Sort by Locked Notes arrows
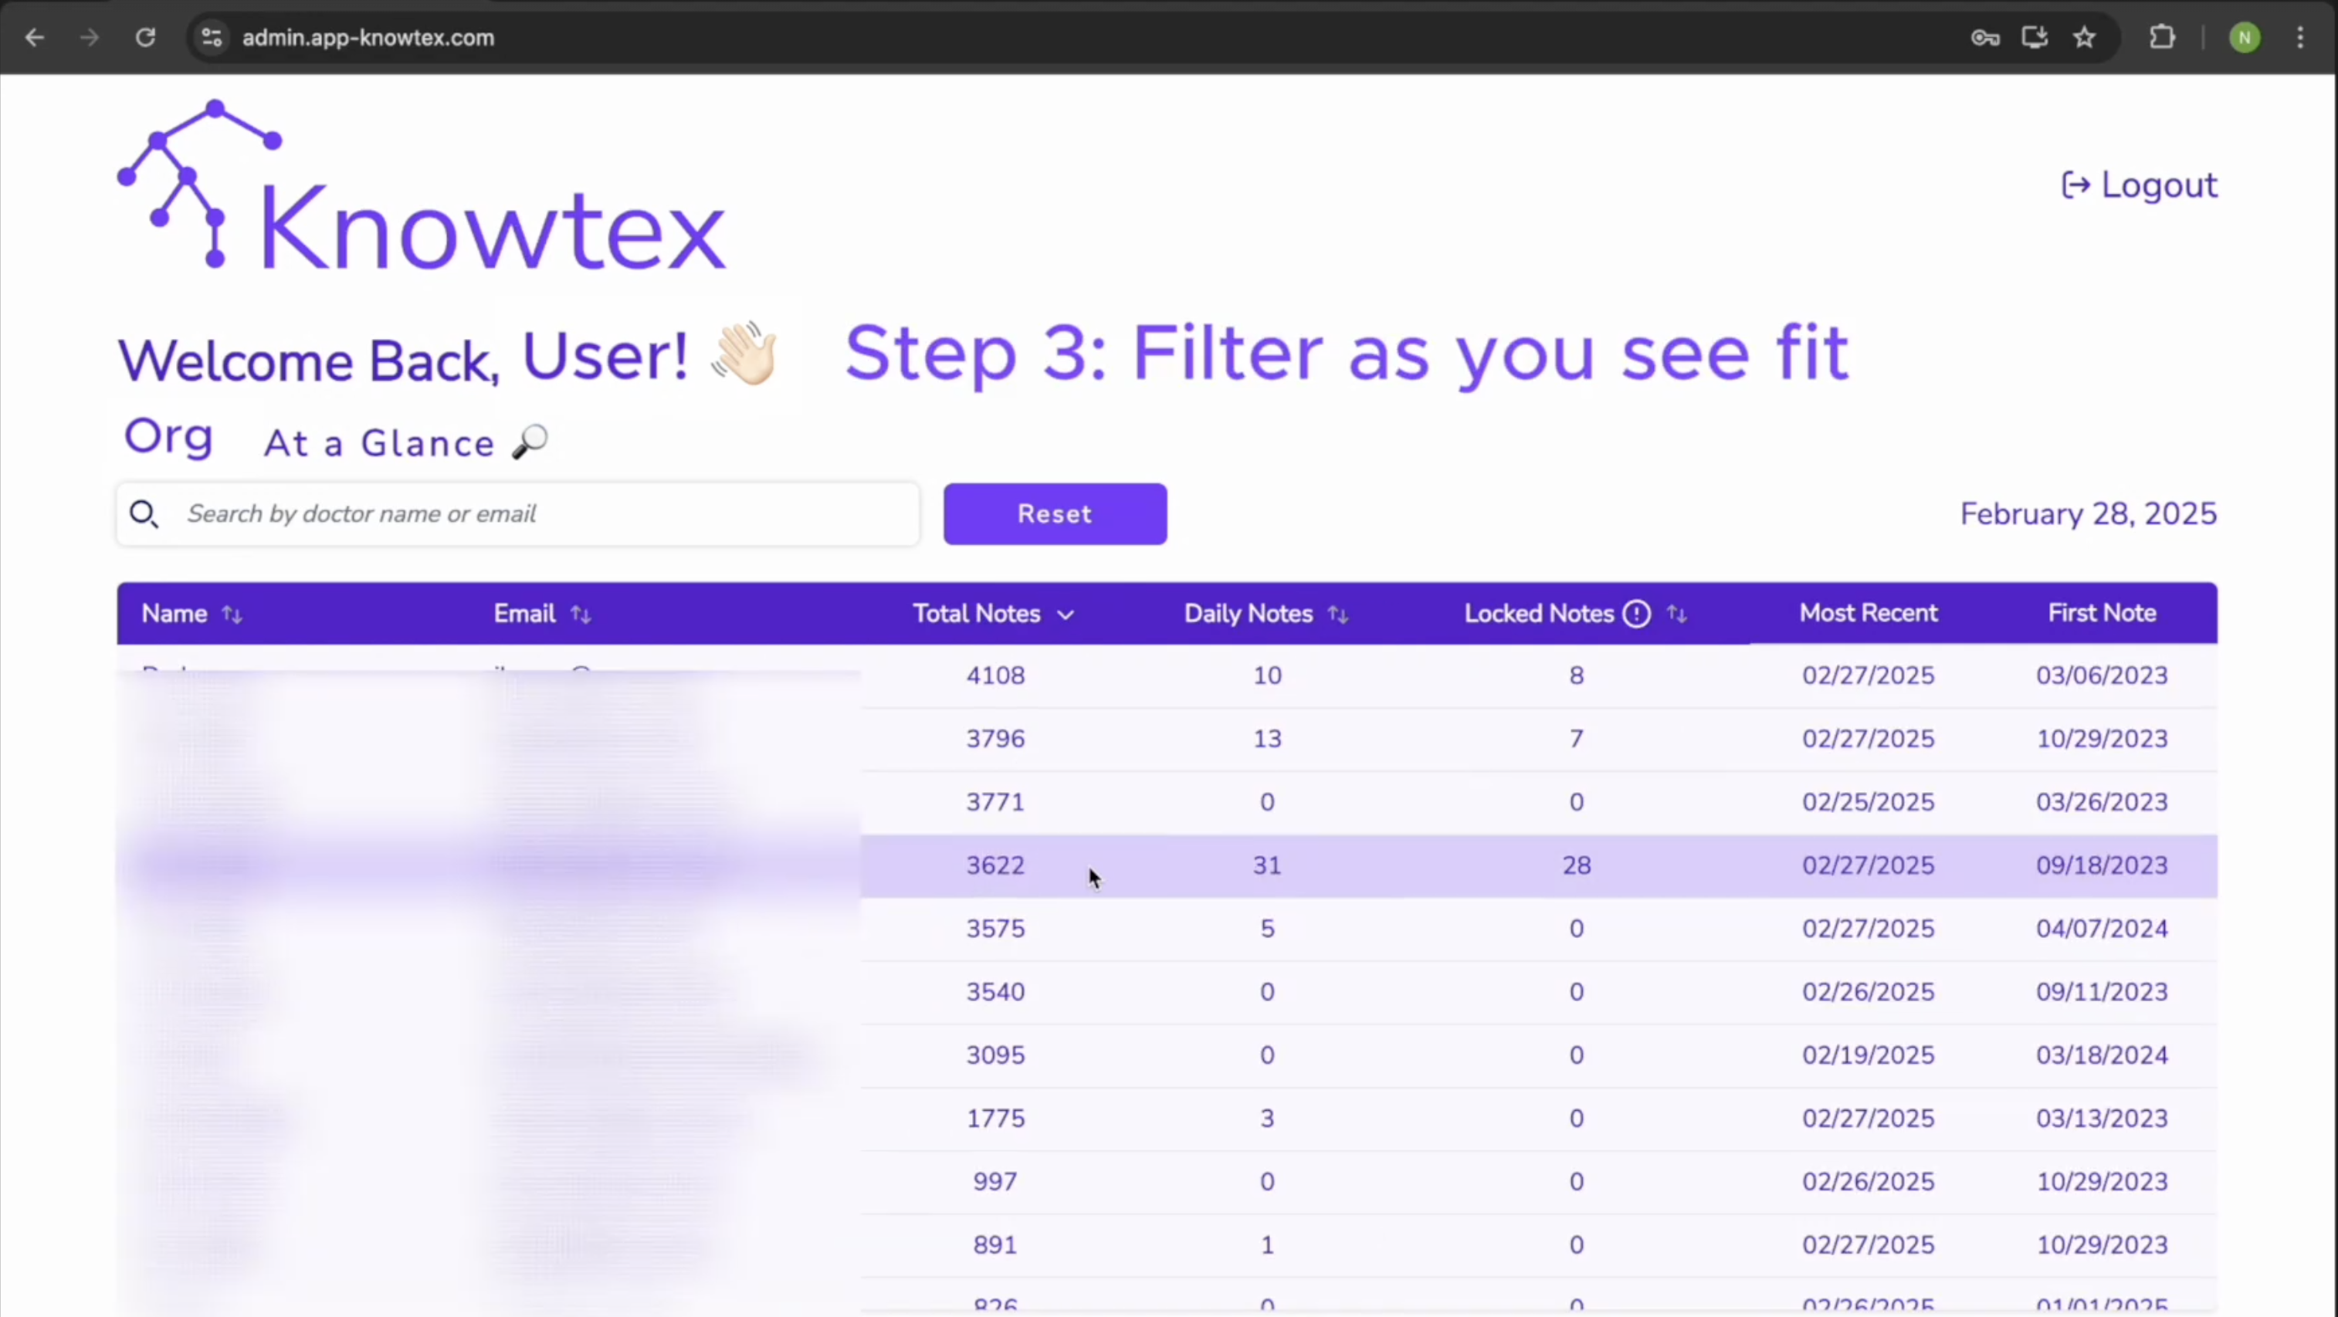 pos(1676,615)
